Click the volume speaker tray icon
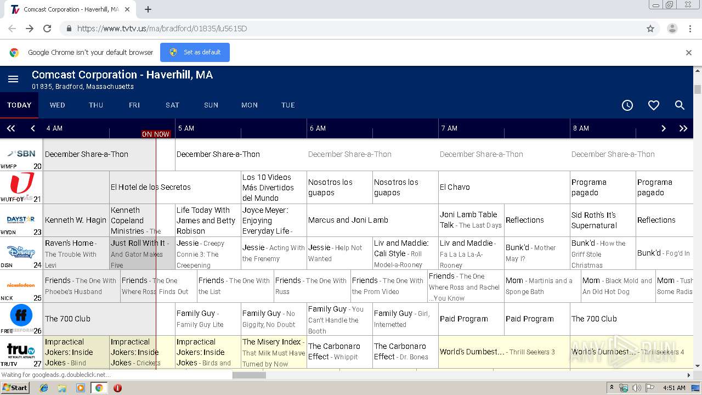Viewport: 702px width, 395px height. coord(637,388)
